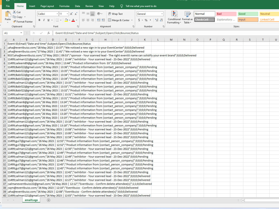This screenshot has width=279, height=209.
Task: Apply the Borders icon
Action: (x=57, y=20)
